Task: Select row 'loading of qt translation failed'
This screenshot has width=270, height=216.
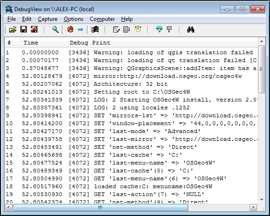Action: tap(131, 60)
